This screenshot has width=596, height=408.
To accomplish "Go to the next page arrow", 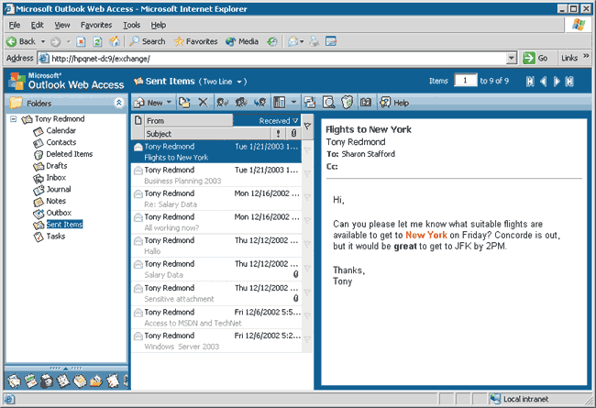I will [x=557, y=82].
